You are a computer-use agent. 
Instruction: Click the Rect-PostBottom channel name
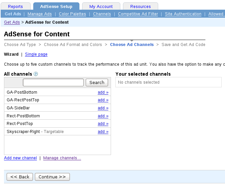click(x=23, y=116)
